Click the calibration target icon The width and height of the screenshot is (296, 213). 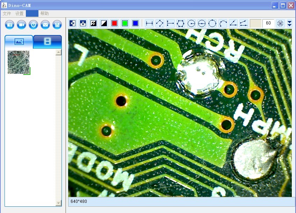tap(280, 23)
